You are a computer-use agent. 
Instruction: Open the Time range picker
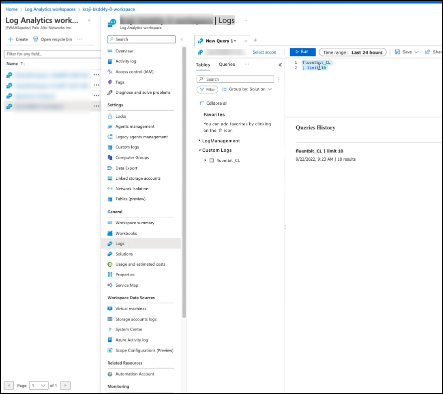pyautogui.click(x=353, y=52)
